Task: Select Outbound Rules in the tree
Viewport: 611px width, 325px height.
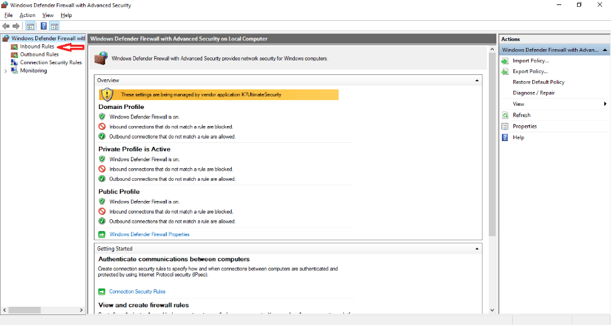Action: (x=39, y=55)
